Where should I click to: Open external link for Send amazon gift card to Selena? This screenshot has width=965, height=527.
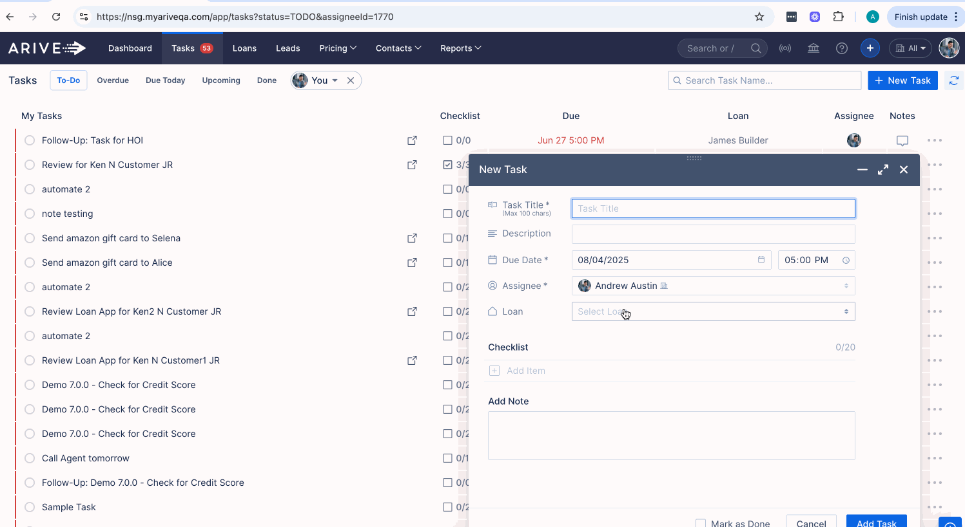(x=413, y=238)
